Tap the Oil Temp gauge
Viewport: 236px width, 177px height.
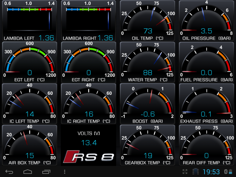tap(147, 21)
